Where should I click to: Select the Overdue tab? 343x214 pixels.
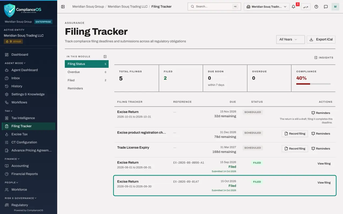pos(87,72)
